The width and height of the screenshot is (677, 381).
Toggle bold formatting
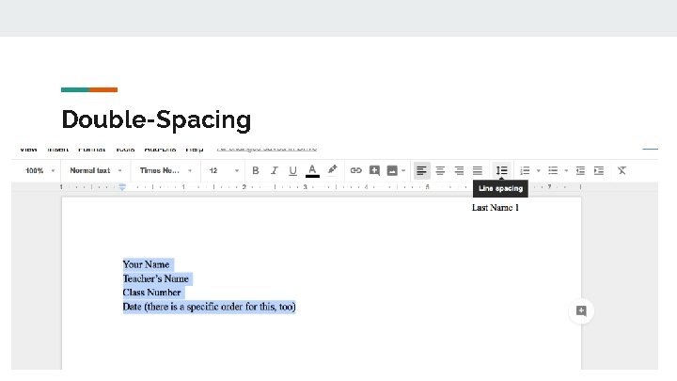click(255, 170)
